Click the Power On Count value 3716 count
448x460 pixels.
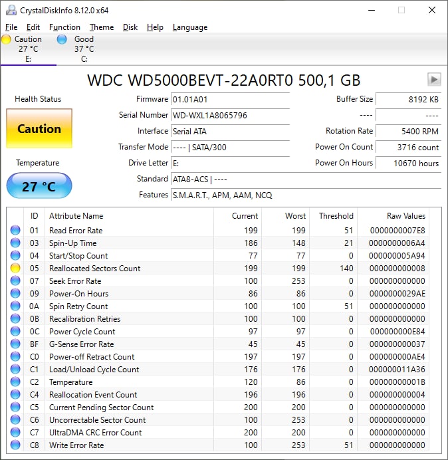click(408, 147)
